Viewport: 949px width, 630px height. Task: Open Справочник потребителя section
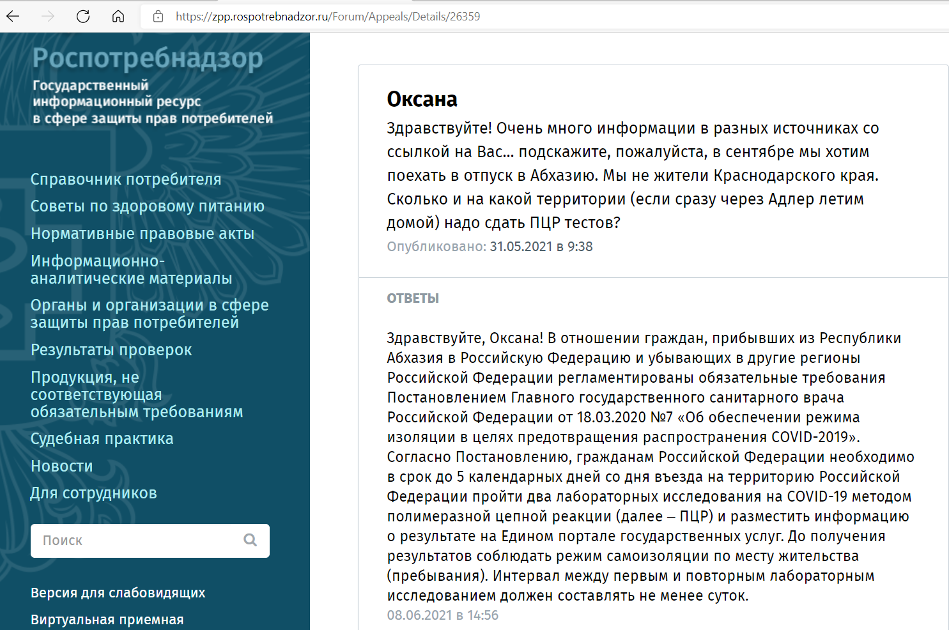[x=126, y=180]
